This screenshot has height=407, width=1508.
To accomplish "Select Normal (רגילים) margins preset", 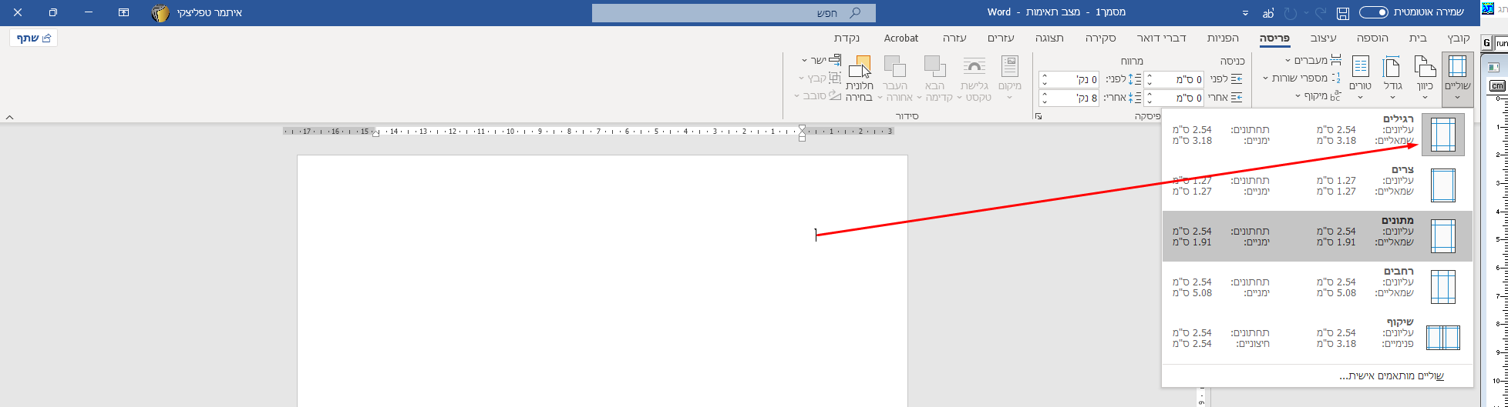I will [1317, 134].
